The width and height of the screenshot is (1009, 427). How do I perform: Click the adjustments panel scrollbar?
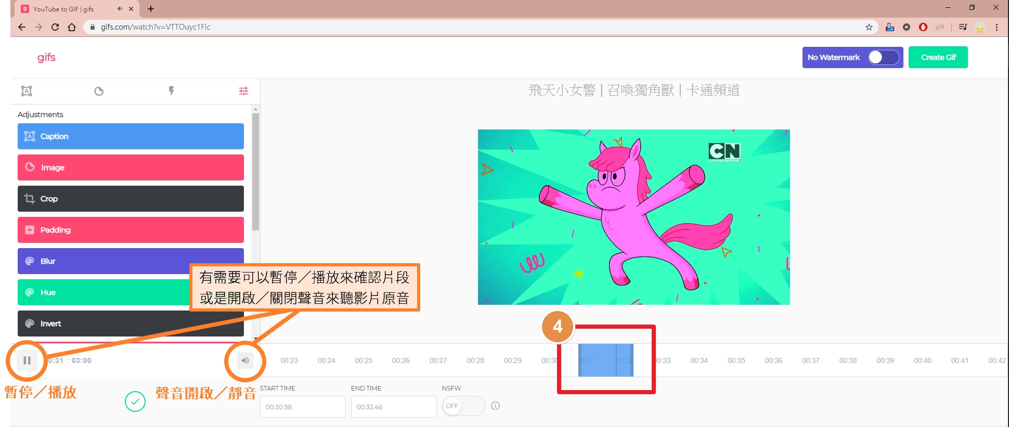click(x=255, y=172)
